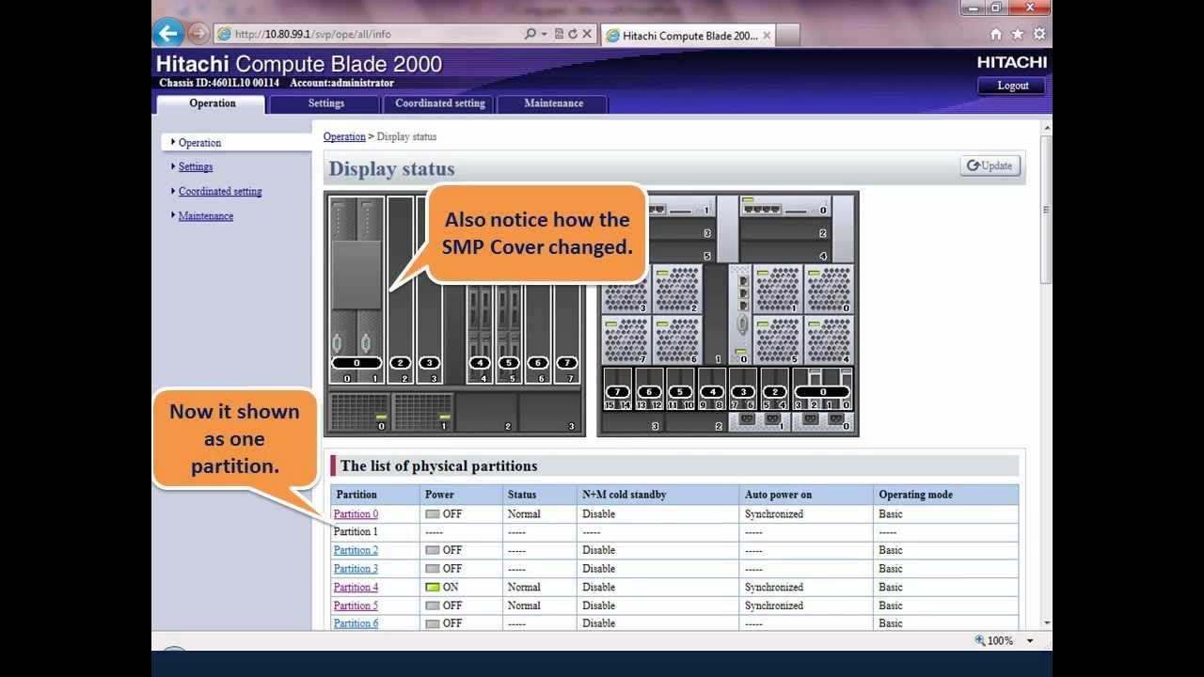
Task: Open the zoom level 100% dropdown arrow
Action: click(1030, 640)
